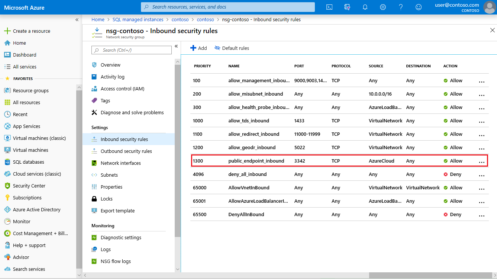This screenshot has width=497, height=279.
Task: Collapse the resource menu pane
Action: tap(176, 46)
